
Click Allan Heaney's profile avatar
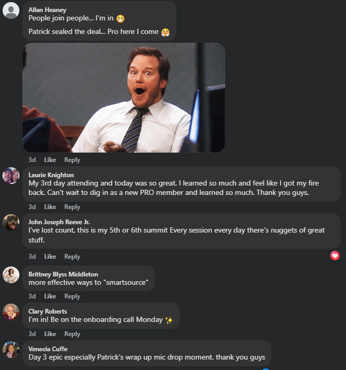11,10
